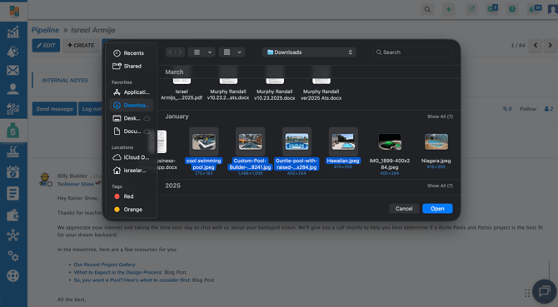Select Desktop in Favorites sidebar

pyautogui.click(x=132, y=118)
